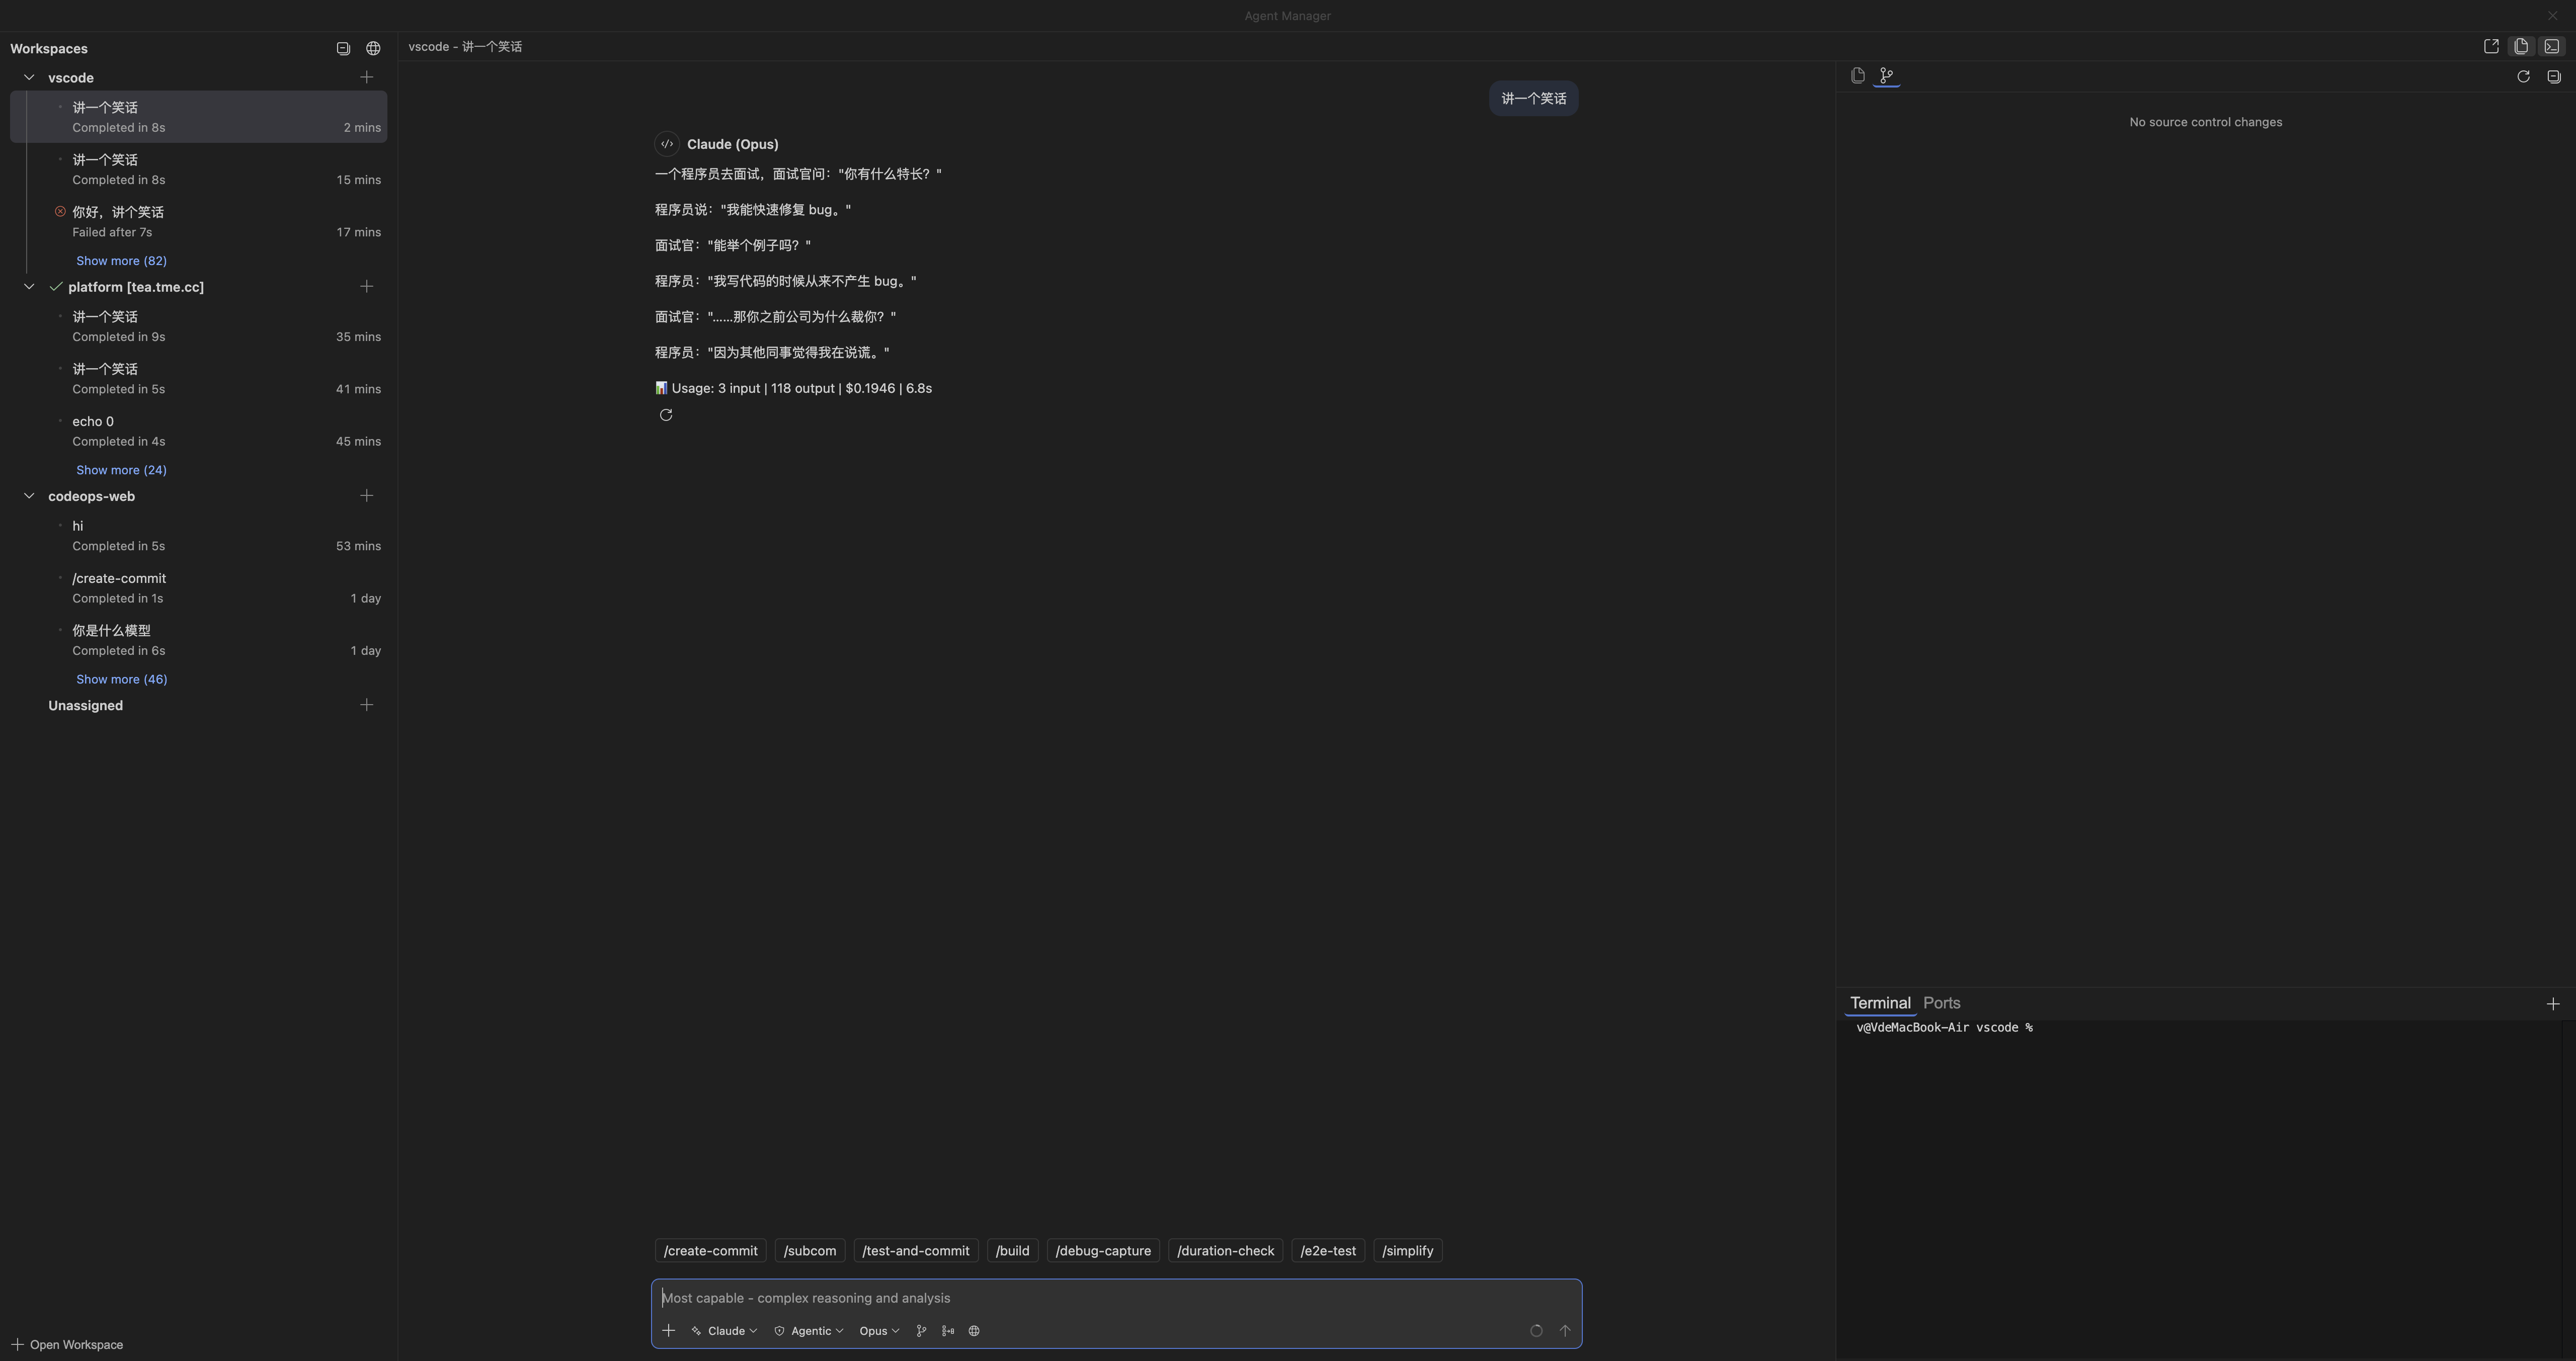Open the globe icon in the chat input toolbar
2576x1361 pixels.
click(973, 1330)
